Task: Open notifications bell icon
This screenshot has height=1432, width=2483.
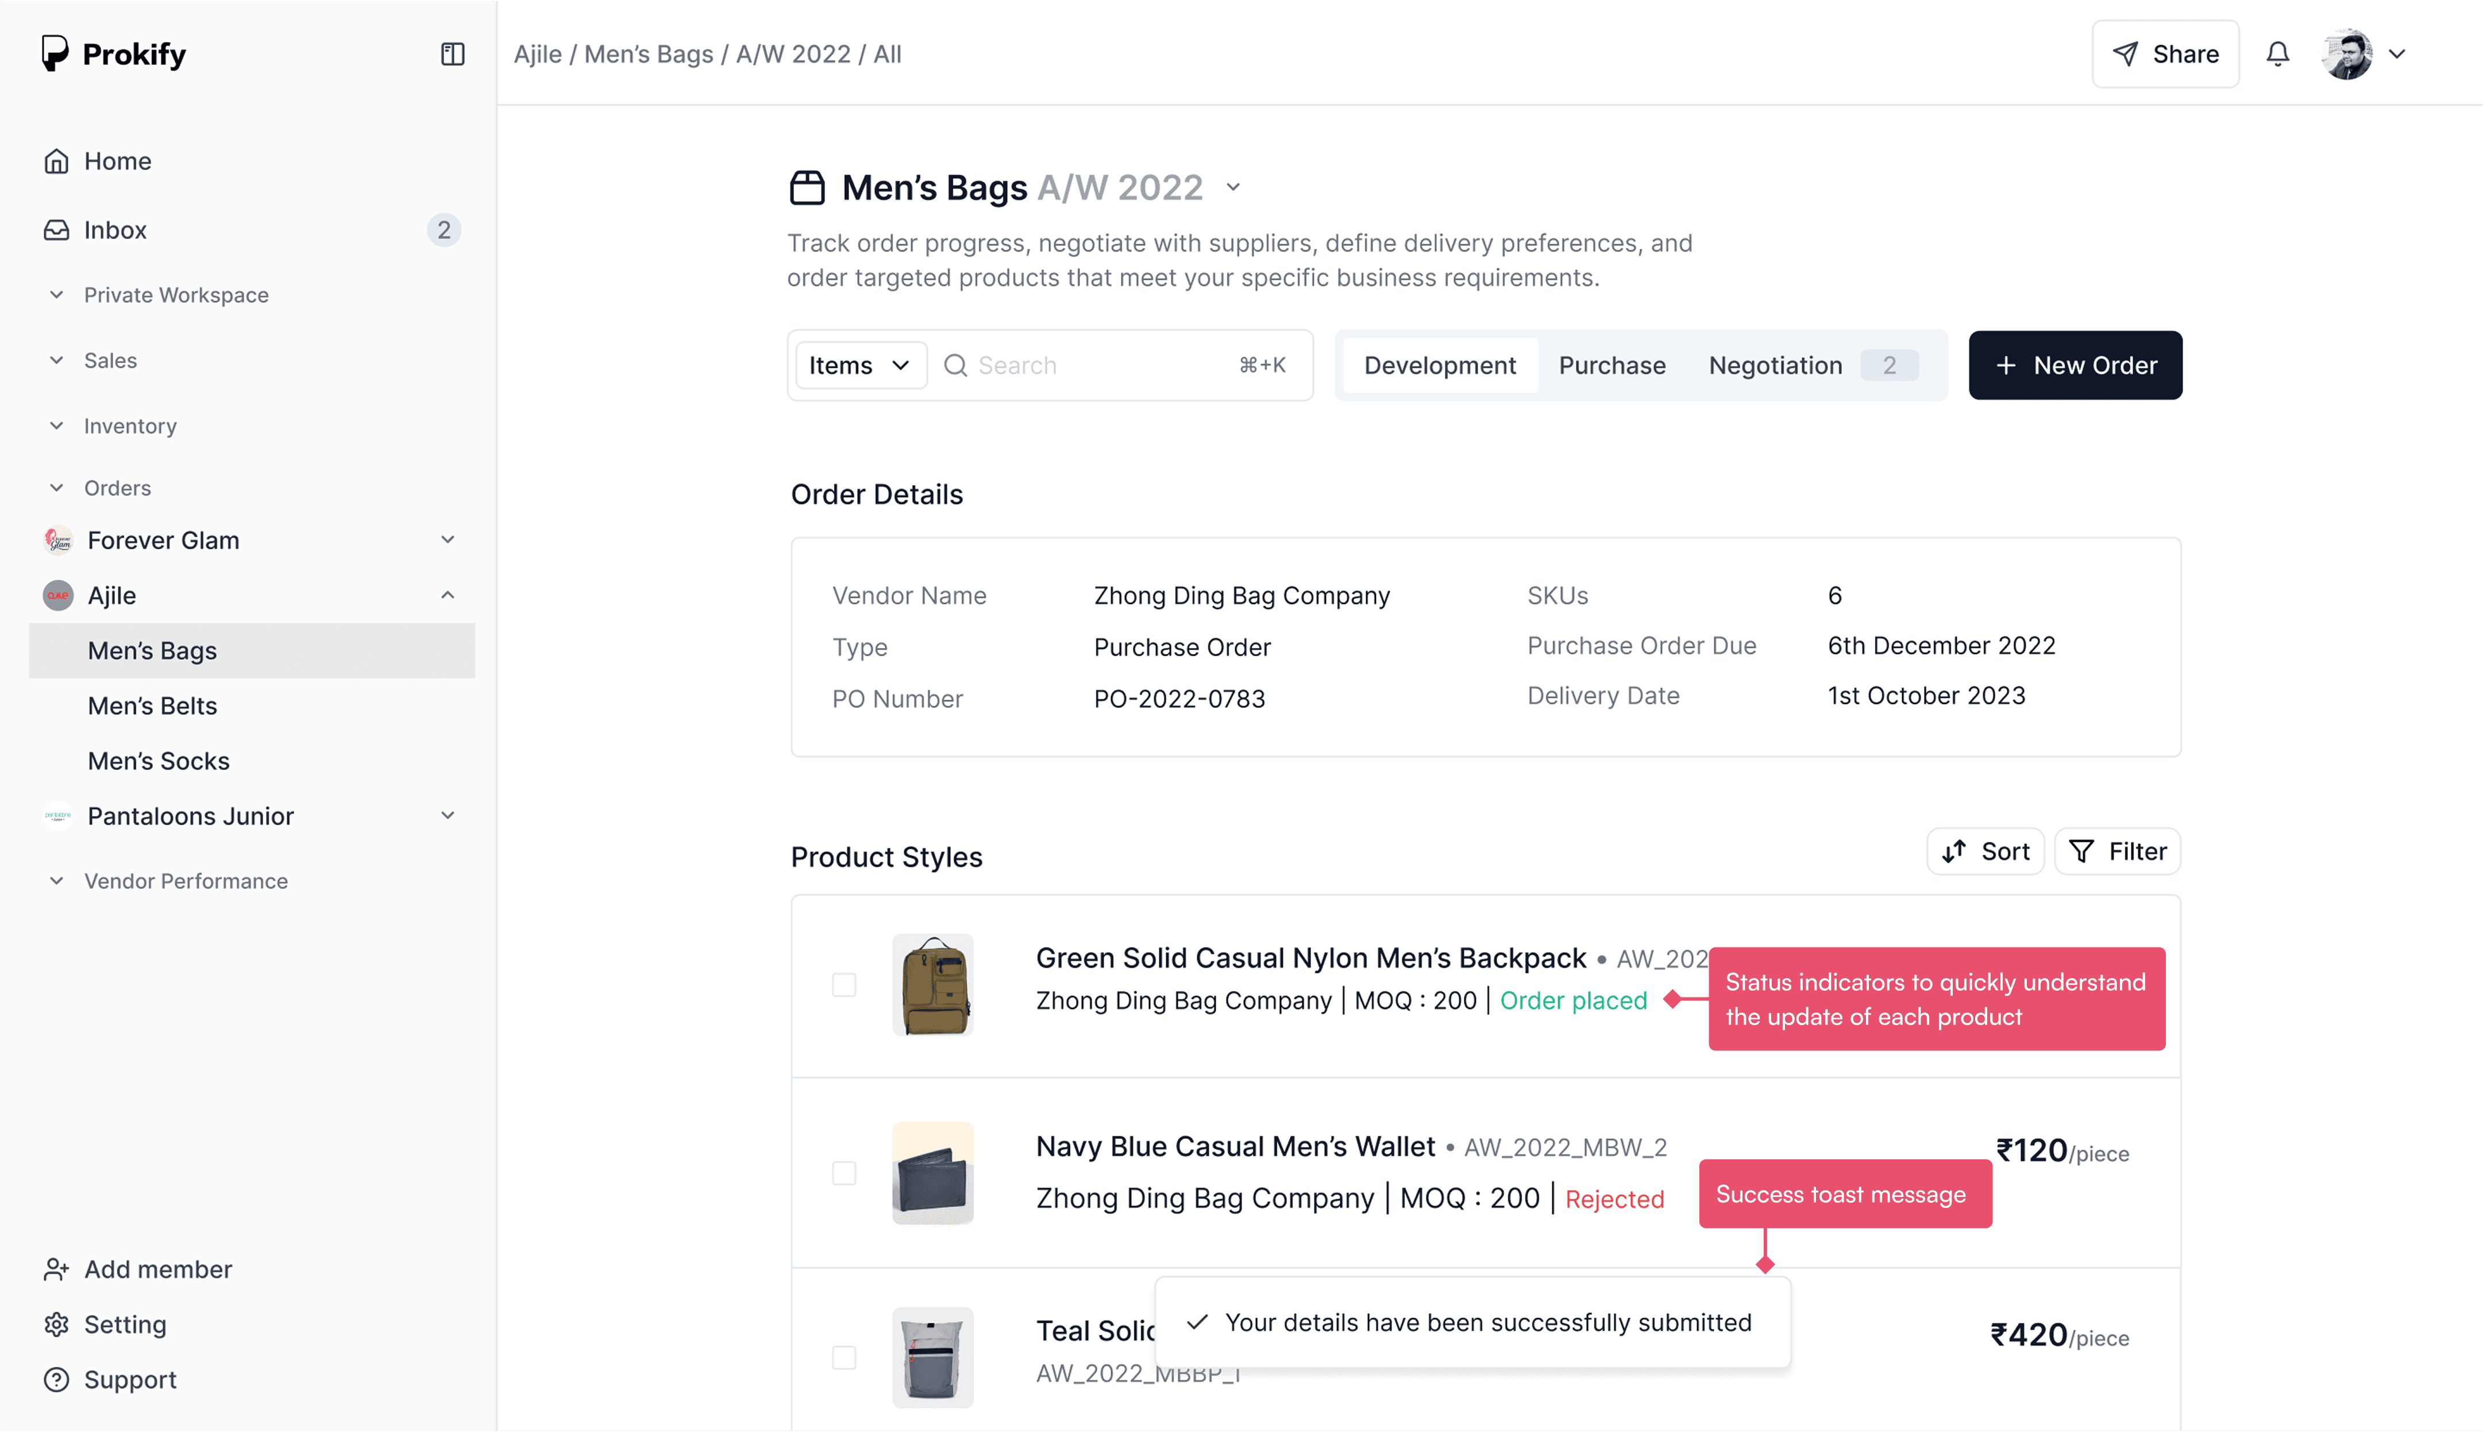Action: pos(2277,54)
